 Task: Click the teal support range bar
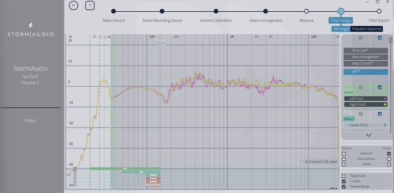tap(141, 172)
